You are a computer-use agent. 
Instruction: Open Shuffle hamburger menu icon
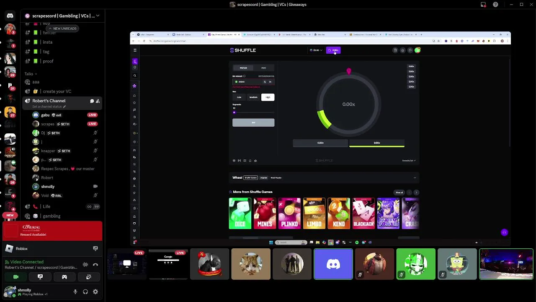[135, 50]
